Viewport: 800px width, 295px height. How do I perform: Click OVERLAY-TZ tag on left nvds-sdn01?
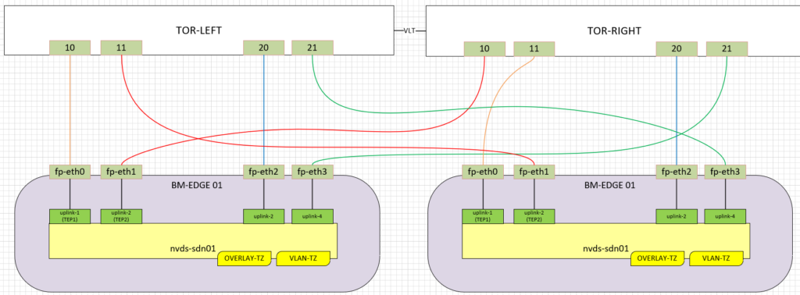pyautogui.click(x=245, y=258)
